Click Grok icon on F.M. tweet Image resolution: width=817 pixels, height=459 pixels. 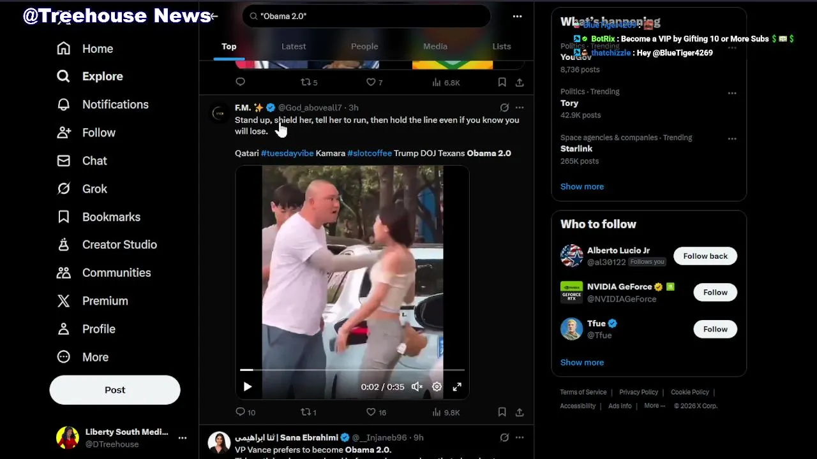tap(504, 108)
